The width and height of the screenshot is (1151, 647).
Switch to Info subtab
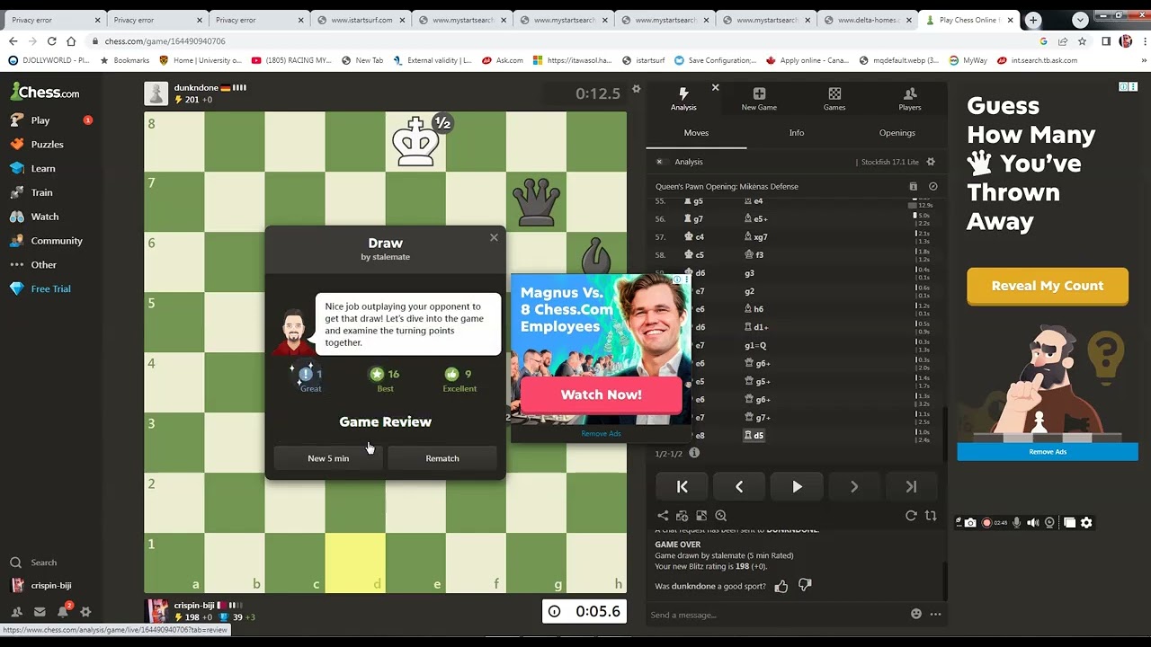point(797,133)
